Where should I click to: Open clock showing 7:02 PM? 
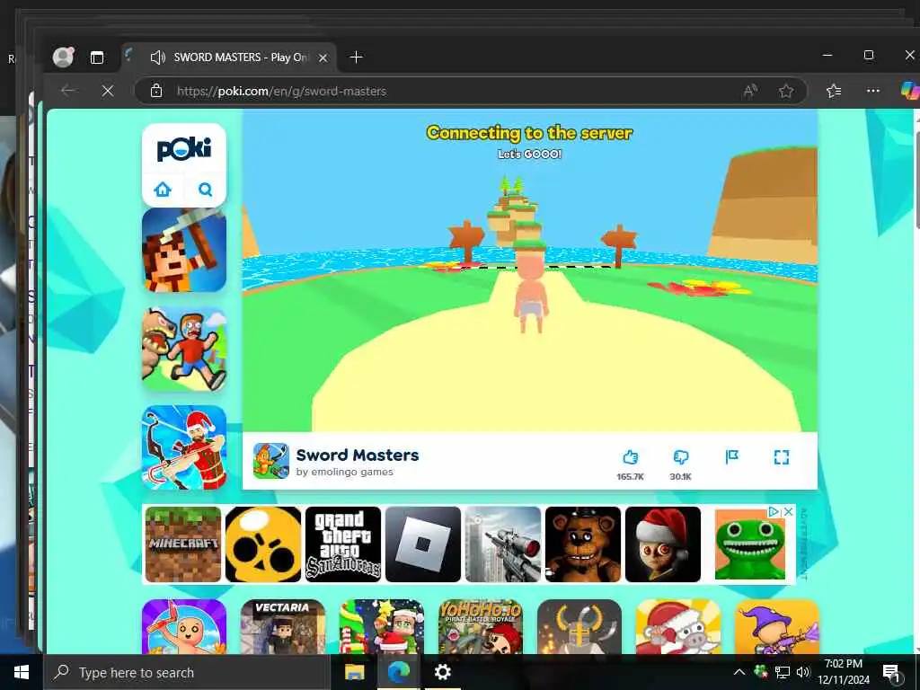[844, 672]
